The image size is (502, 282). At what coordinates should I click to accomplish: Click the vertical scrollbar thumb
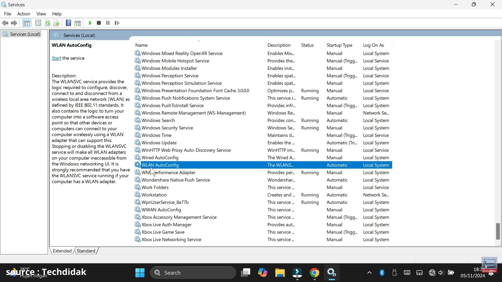click(x=498, y=231)
